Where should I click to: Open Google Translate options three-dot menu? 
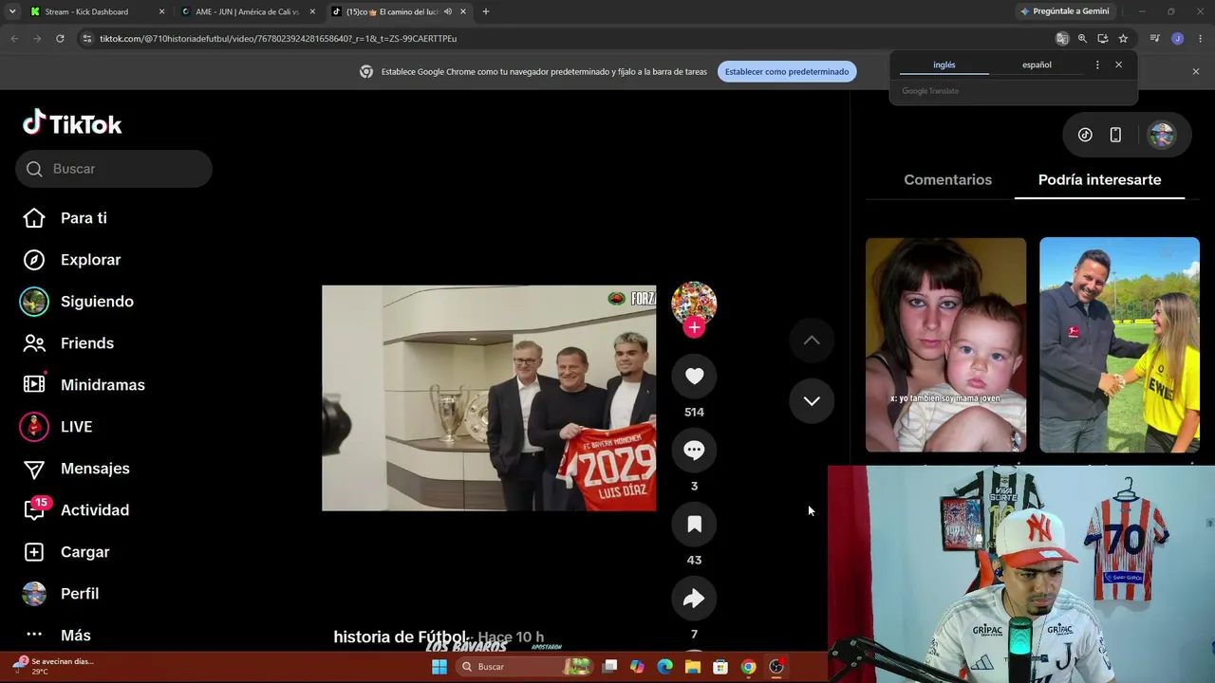coord(1097,65)
